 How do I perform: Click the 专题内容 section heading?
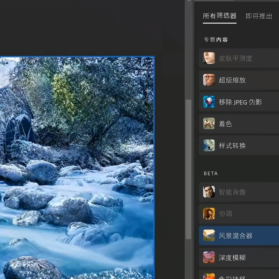(x=216, y=39)
